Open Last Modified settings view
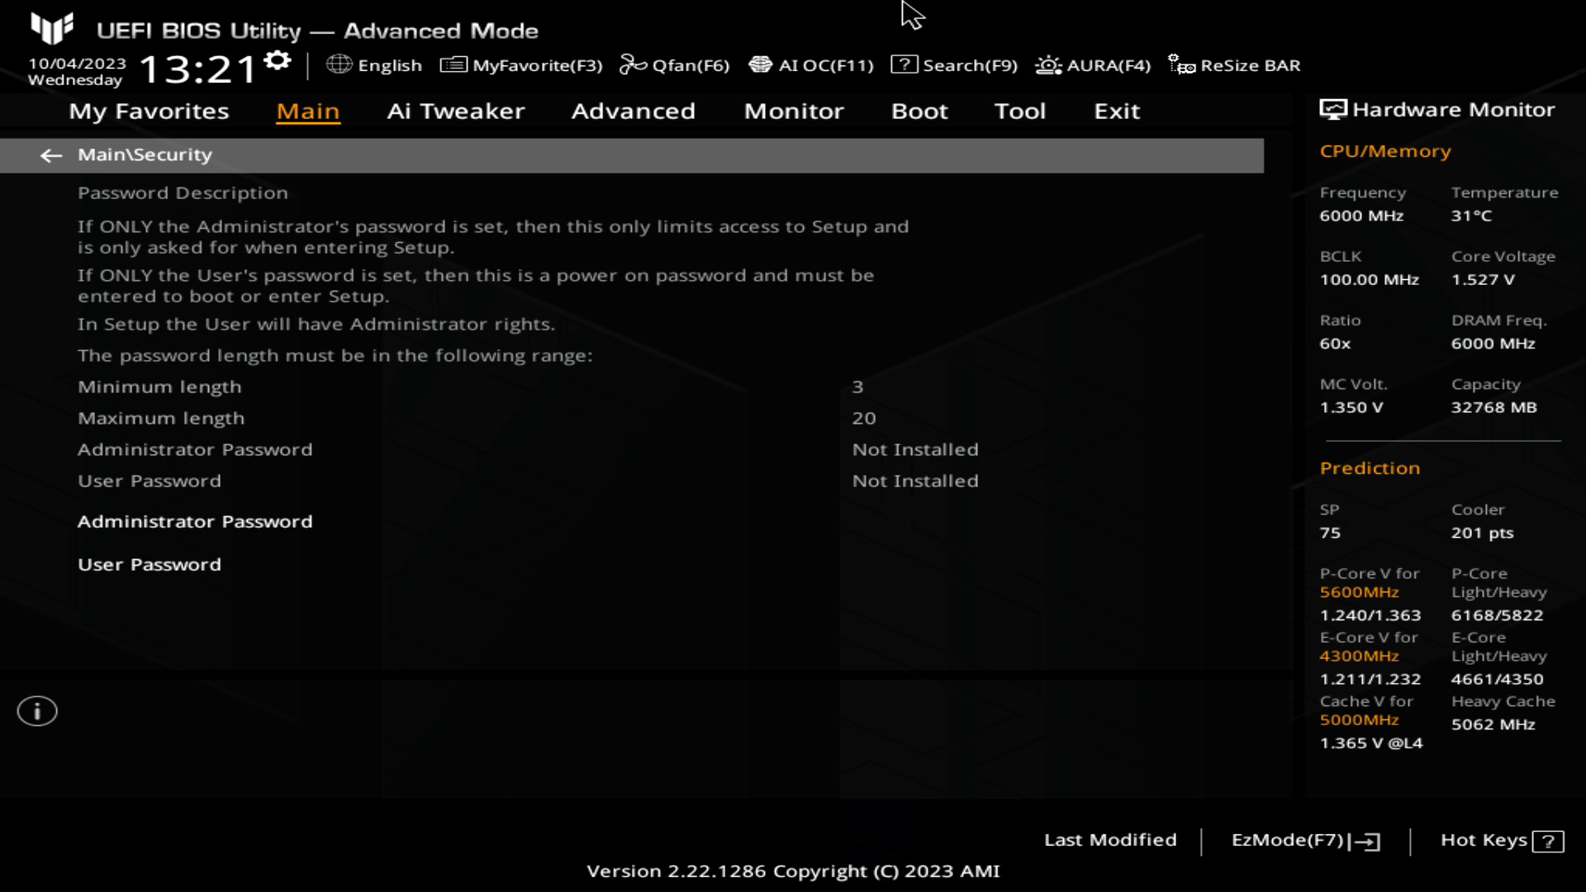1586x892 pixels. pyautogui.click(x=1110, y=840)
